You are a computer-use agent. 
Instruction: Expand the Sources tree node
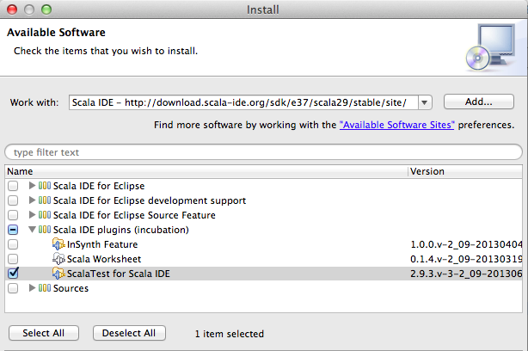click(33, 288)
